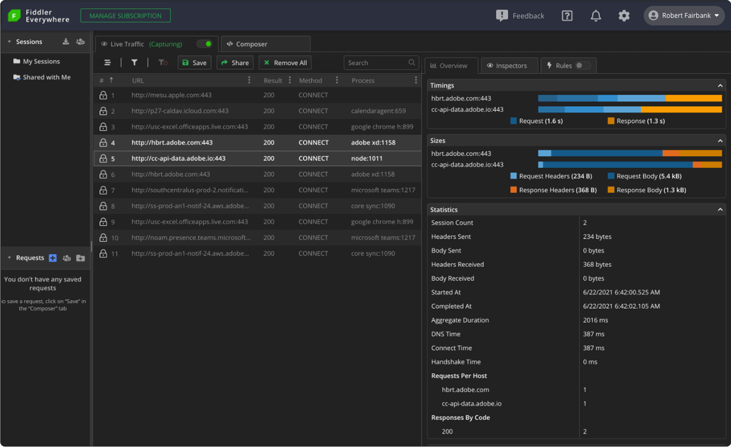Click the lock icon on row 11
The height and width of the screenshot is (447, 731).
(103, 254)
